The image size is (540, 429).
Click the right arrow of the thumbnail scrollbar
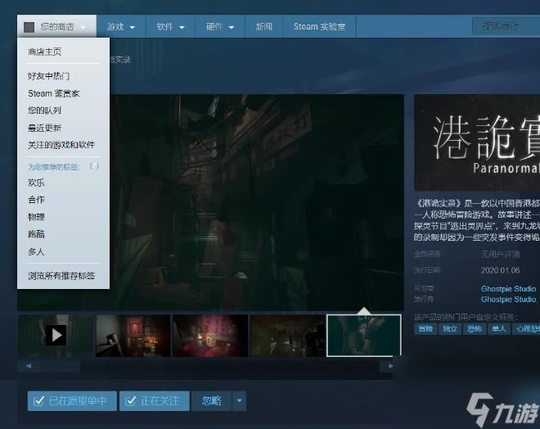[391, 366]
